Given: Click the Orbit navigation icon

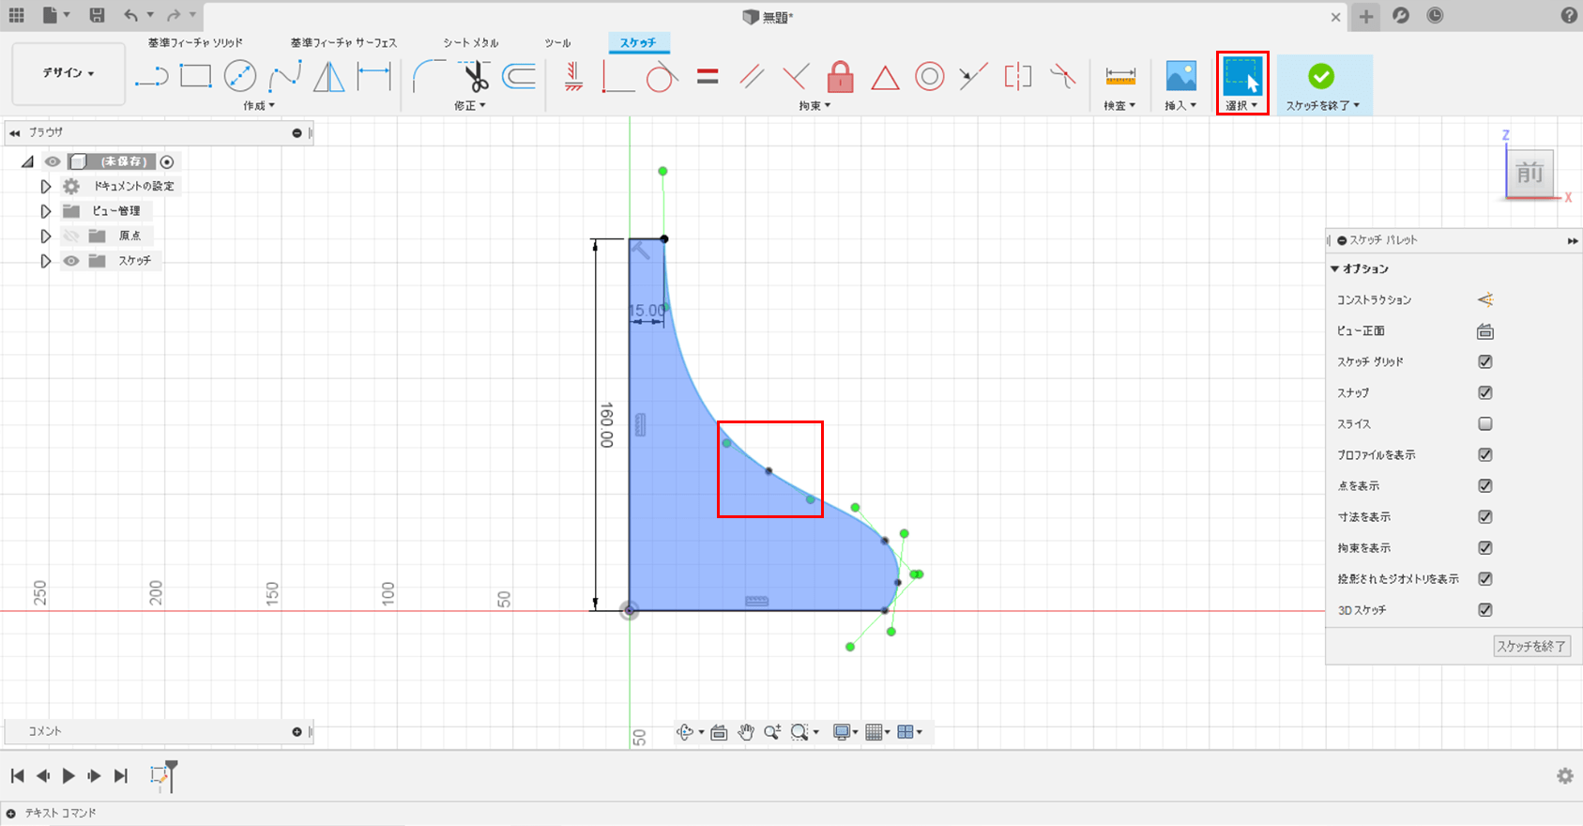Looking at the screenshot, I should [x=685, y=732].
